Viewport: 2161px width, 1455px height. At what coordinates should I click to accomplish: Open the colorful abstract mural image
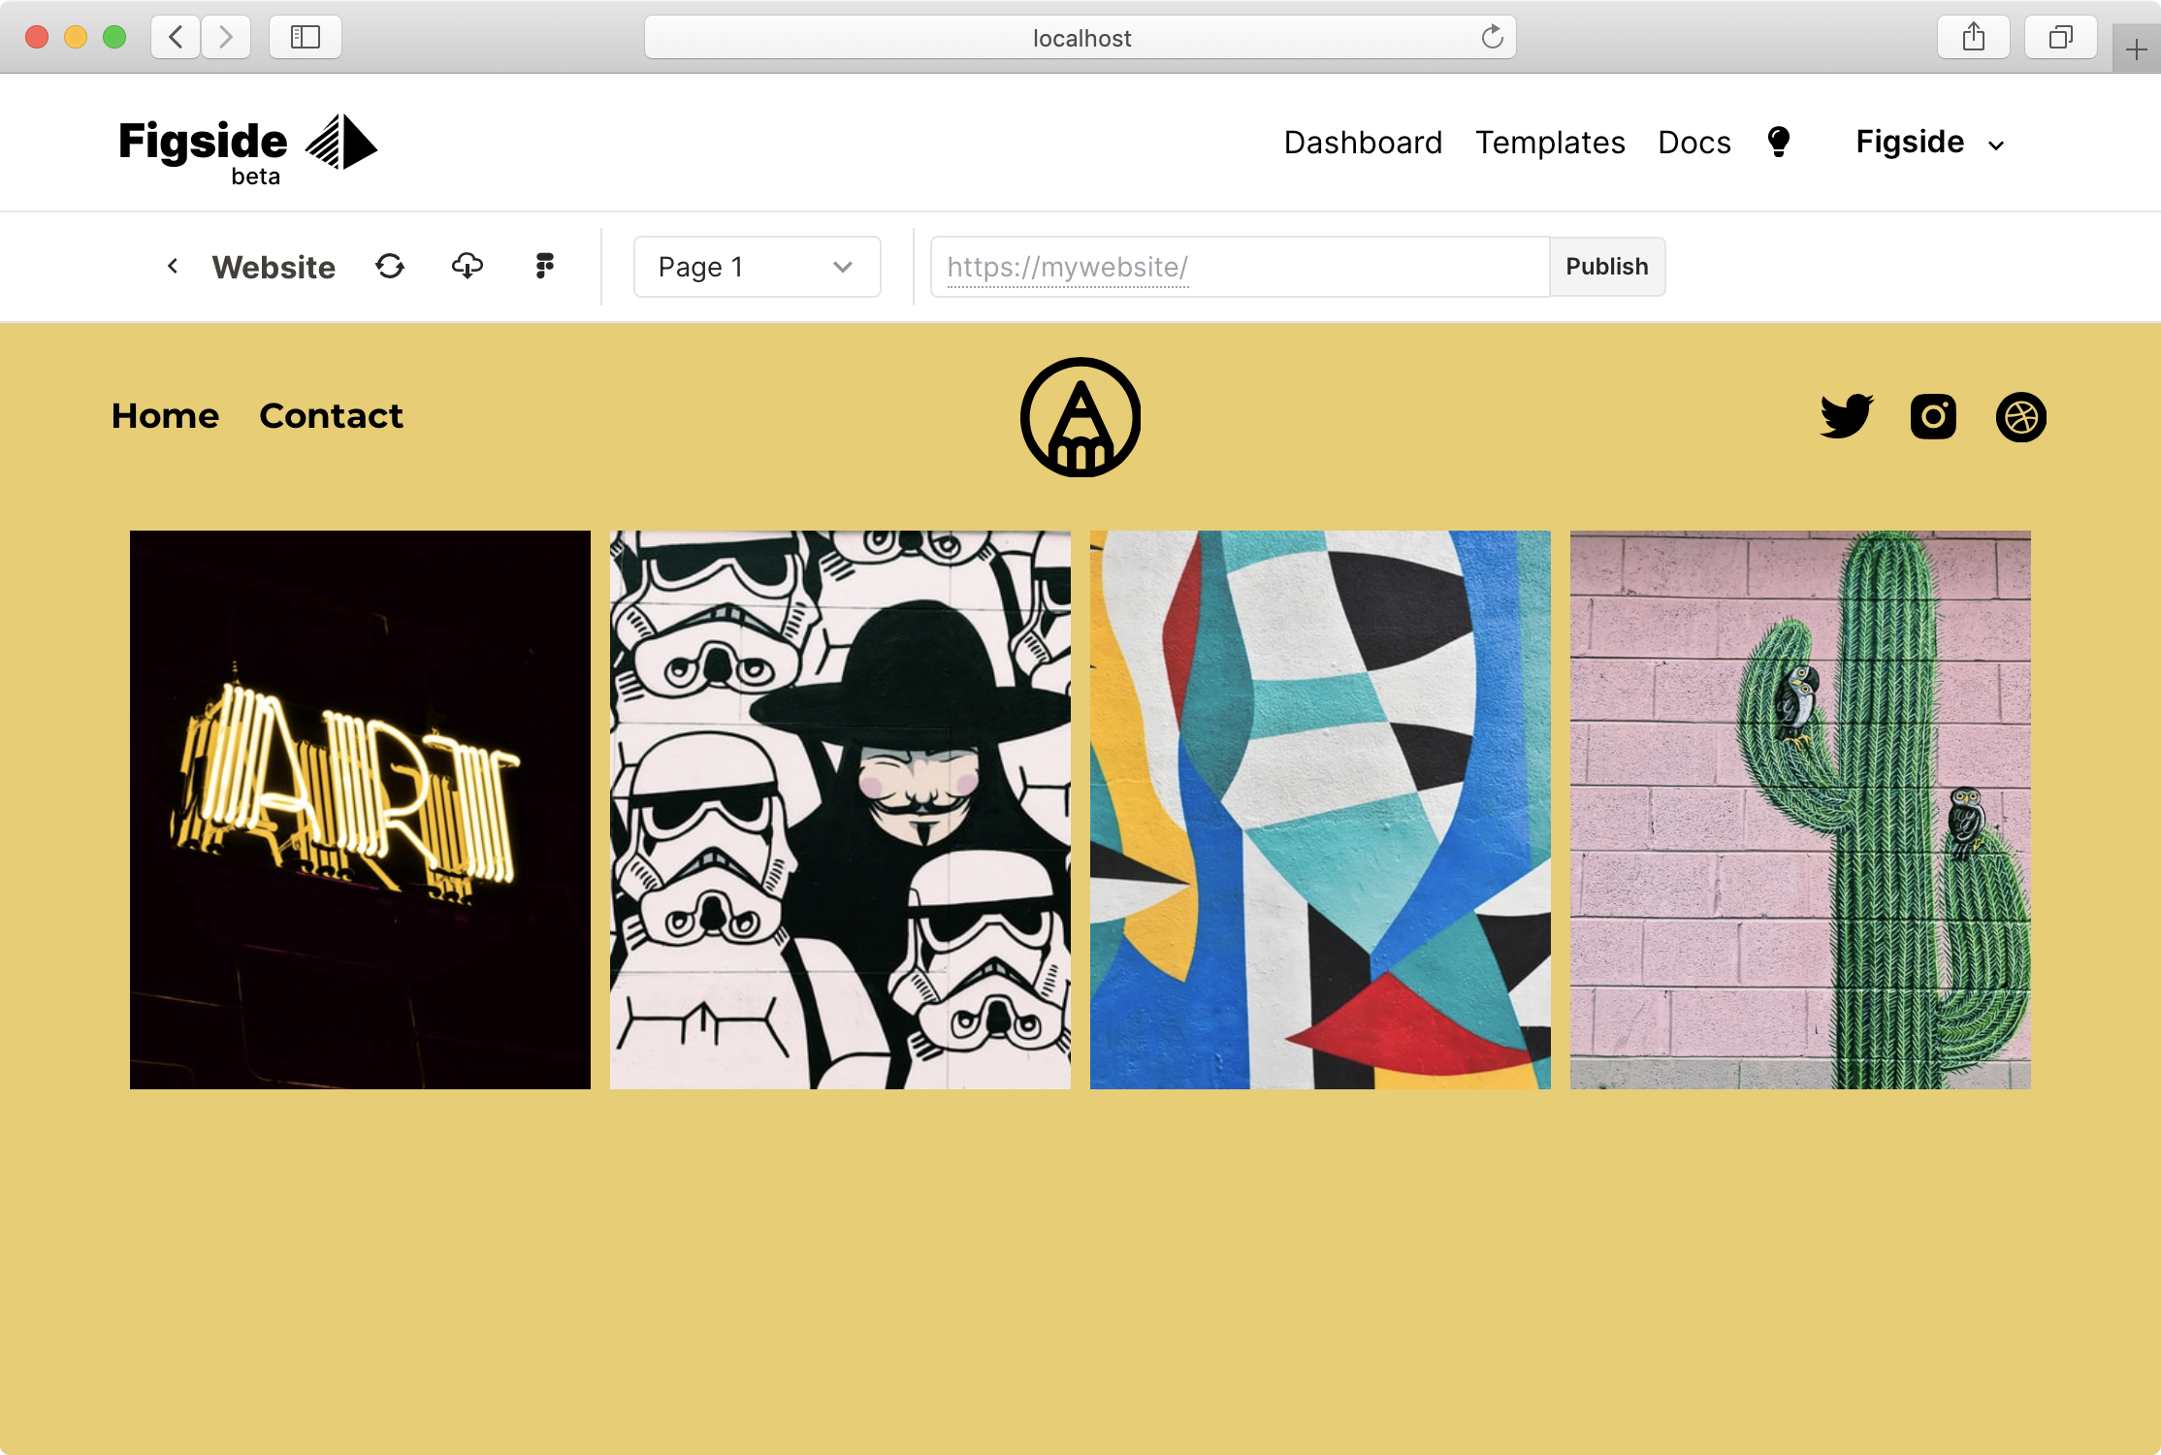click(1320, 809)
